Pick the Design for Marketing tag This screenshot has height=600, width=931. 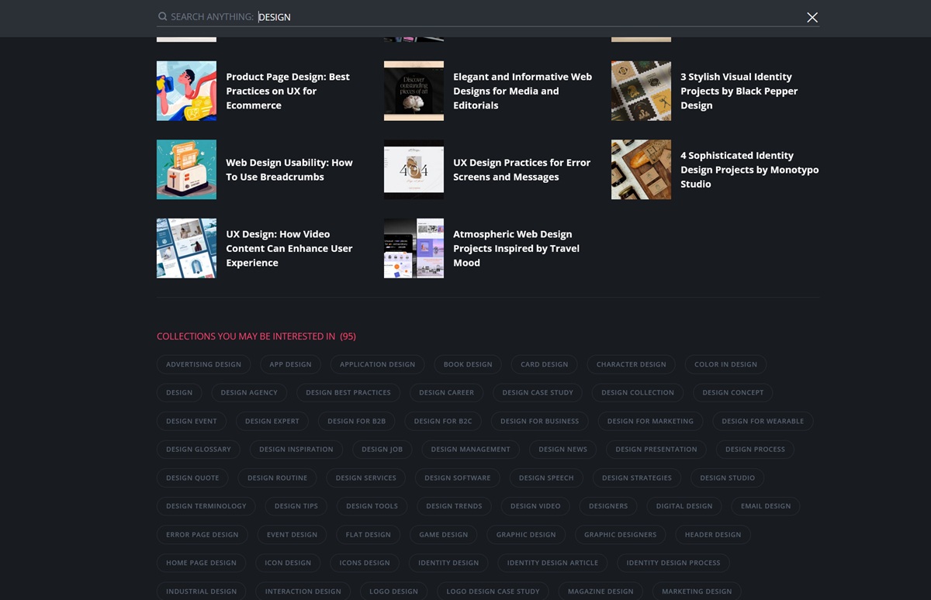tap(650, 421)
